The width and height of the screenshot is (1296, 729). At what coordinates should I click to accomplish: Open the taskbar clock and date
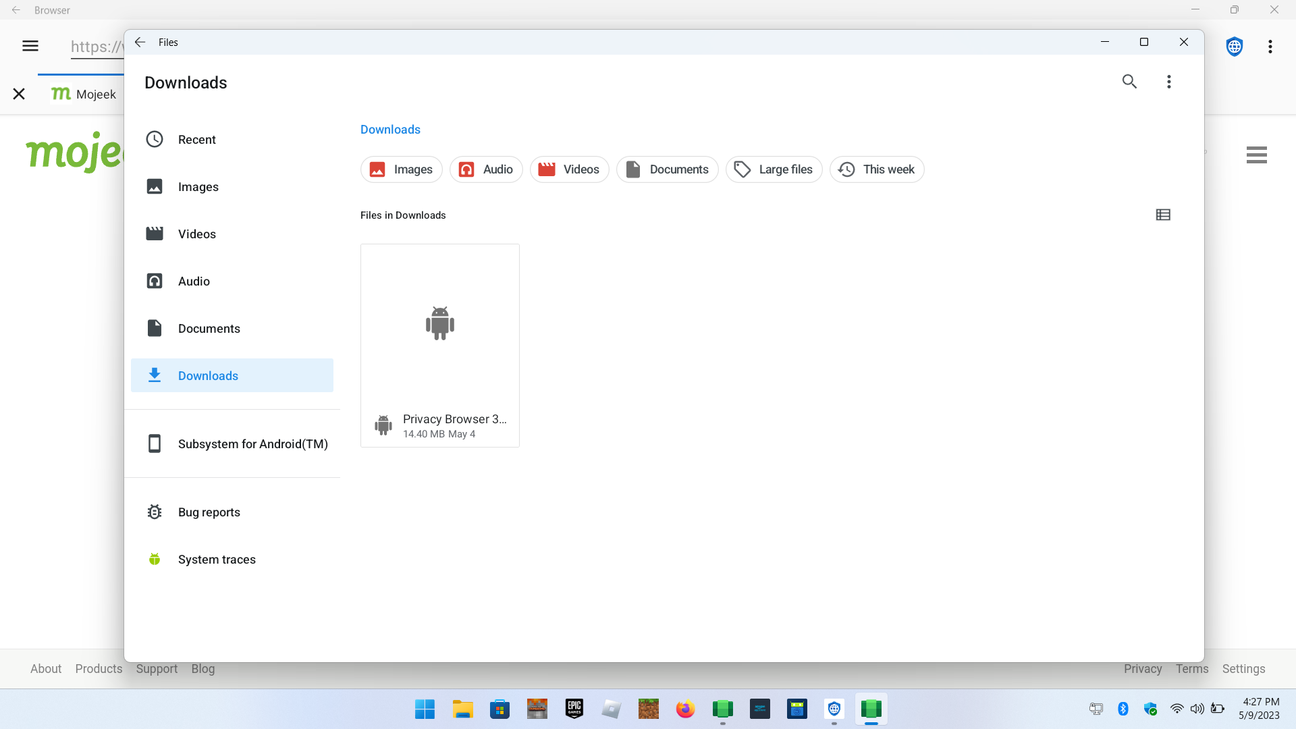coord(1260,709)
